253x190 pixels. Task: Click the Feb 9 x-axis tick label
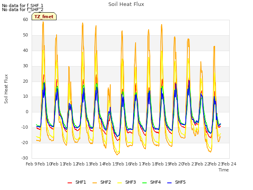pos(31,164)
